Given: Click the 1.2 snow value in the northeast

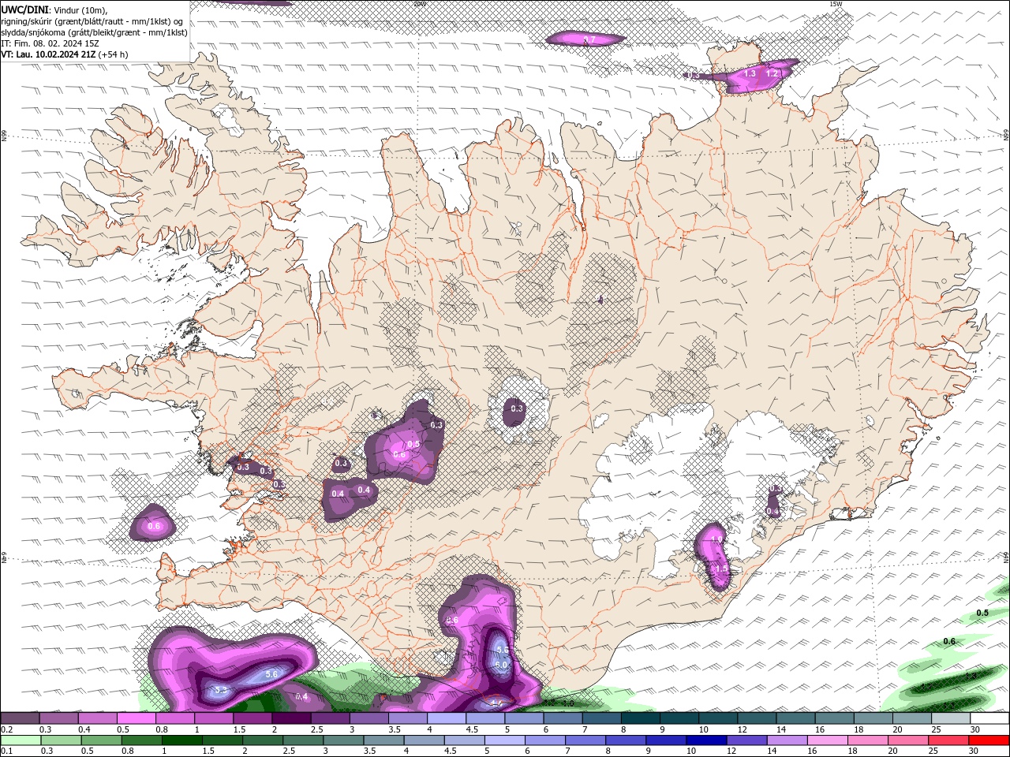Looking at the screenshot, I should (x=772, y=73).
